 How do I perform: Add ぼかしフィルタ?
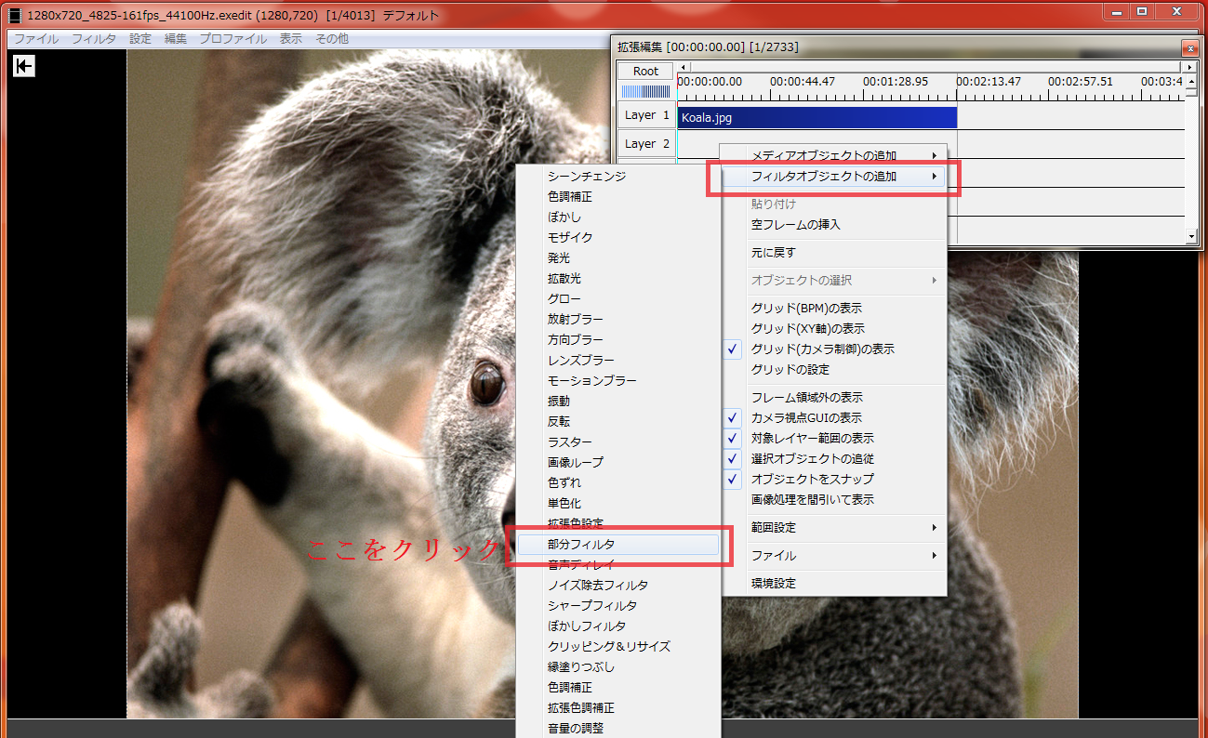(x=618, y=626)
